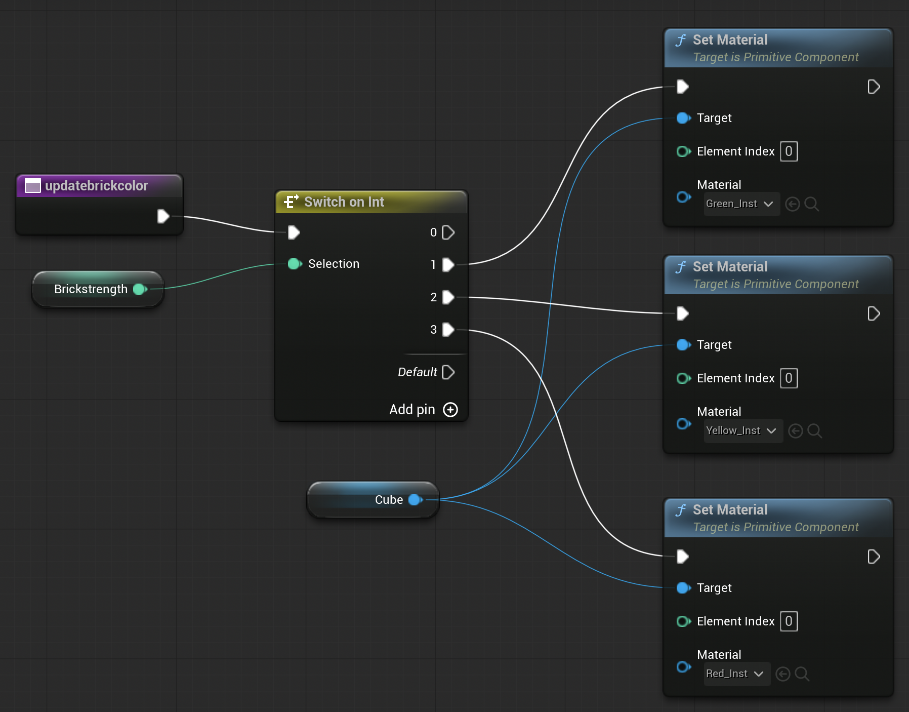
Task: Click Green Set Material input exec pin
Action: tap(683, 87)
